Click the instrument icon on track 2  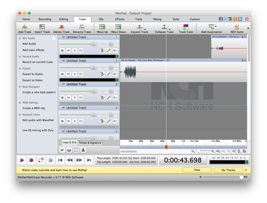(x=103, y=74)
